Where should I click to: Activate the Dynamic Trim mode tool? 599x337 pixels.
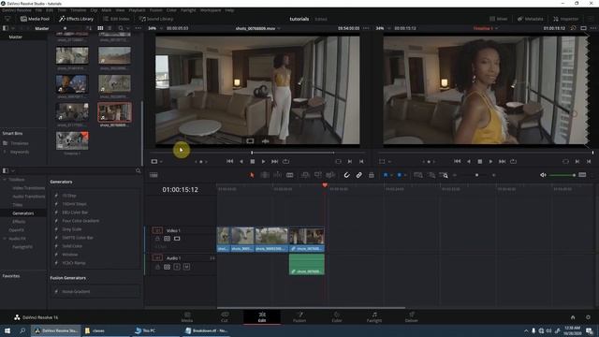coord(277,175)
